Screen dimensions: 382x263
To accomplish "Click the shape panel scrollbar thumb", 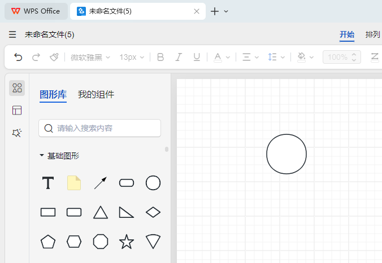I will pos(167,149).
